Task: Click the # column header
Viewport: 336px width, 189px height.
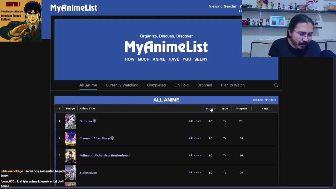Action: pyautogui.click(x=59, y=108)
